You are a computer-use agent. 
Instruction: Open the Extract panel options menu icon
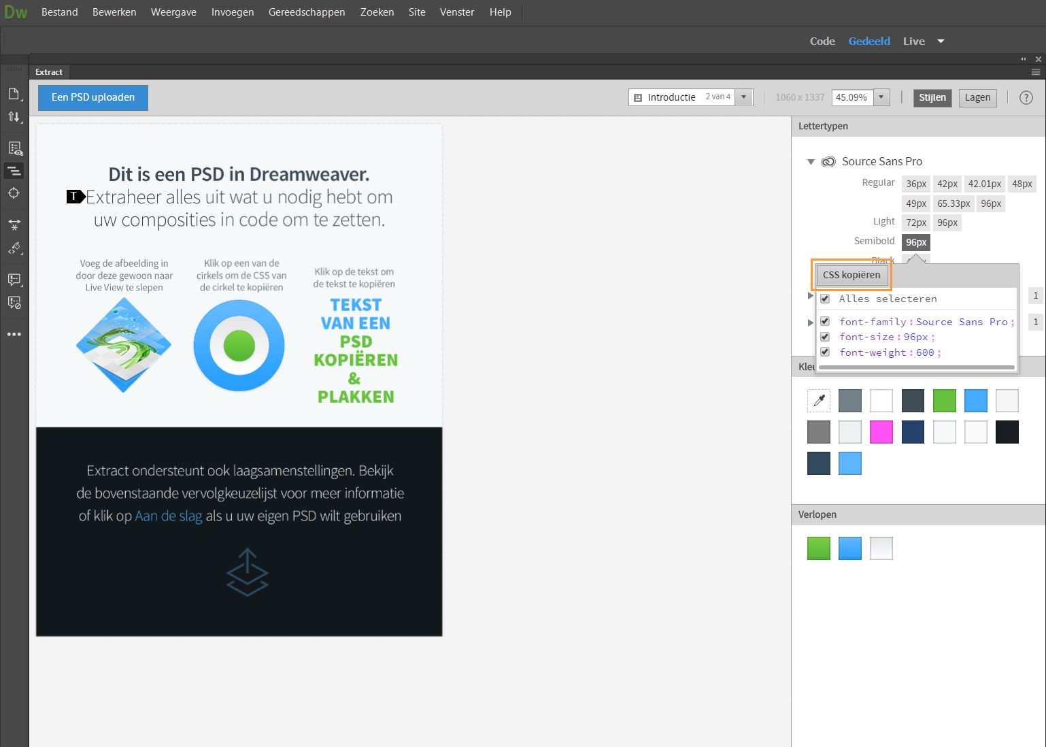pos(1036,72)
